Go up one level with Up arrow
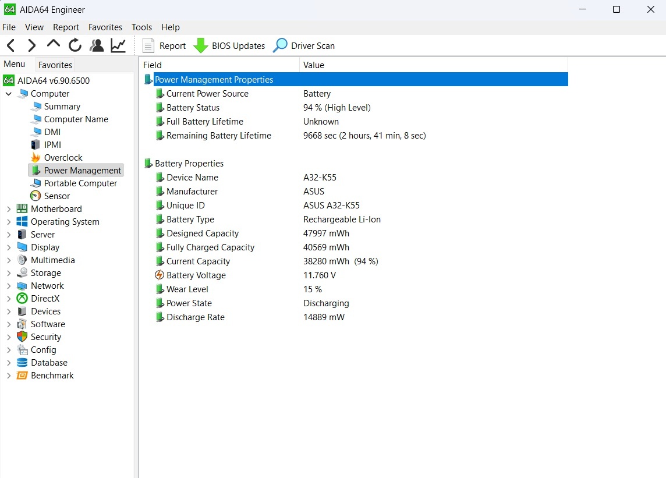The height and width of the screenshot is (478, 666). pos(53,44)
